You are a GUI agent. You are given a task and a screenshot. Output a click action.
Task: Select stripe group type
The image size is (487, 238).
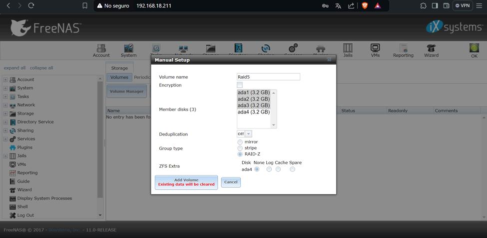(x=240, y=148)
